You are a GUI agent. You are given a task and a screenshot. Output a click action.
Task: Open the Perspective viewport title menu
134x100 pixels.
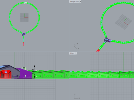74,1
